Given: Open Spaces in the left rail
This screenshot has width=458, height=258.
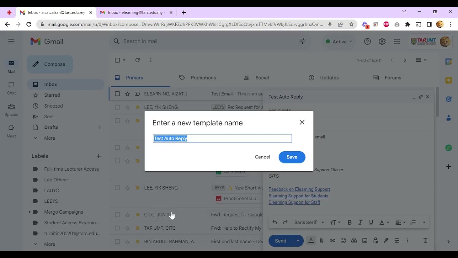Looking at the screenshot, I should click(x=11, y=109).
